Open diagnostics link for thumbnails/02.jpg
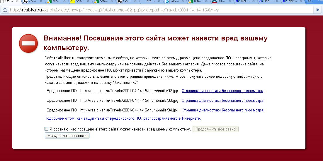323x161 pixels. click(x=222, y=91)
